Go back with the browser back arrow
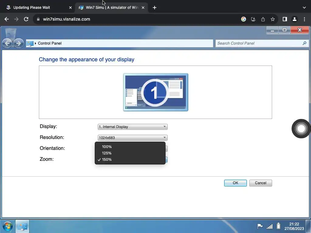This screenshot has height=233, width=311. click(7, 19)
